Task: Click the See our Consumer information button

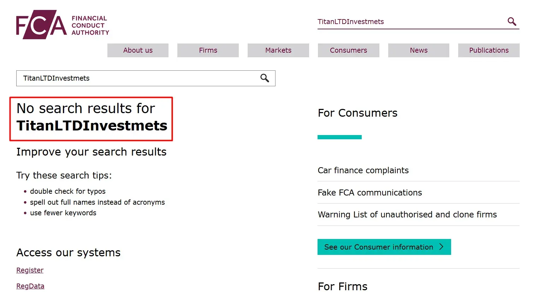Action: point(384,247)
